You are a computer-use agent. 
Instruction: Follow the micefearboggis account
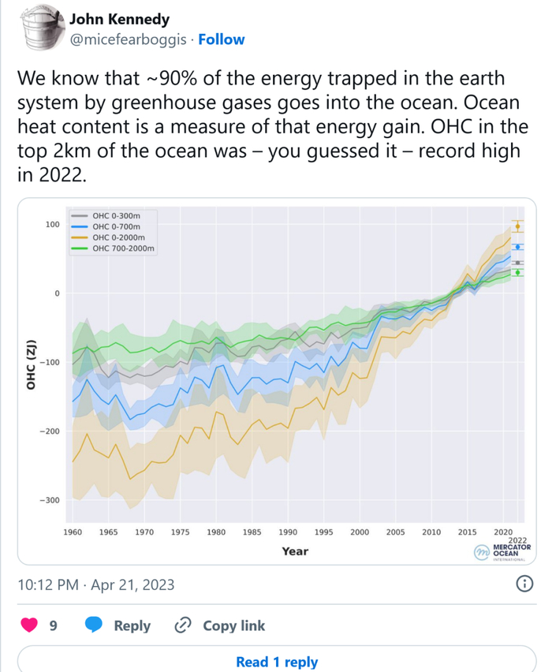pos(222,39)
